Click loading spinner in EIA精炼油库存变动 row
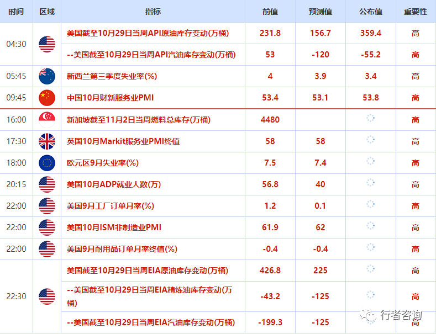Screen dimensions: 436x334 [370, 295]
